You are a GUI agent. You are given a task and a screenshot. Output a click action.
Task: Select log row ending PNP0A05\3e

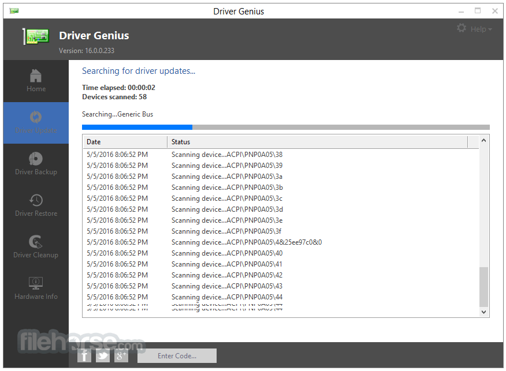click(281, 220)
